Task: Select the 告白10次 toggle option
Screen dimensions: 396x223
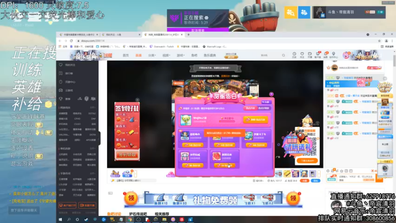Action: 264,108
